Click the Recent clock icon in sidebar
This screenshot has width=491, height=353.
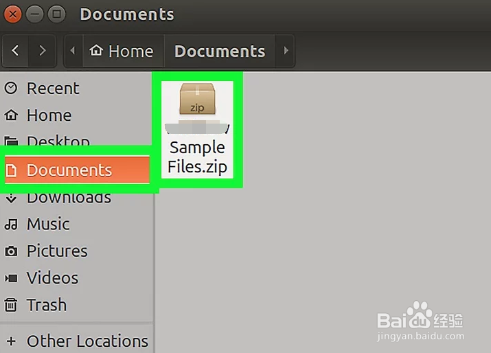click(11, 89)
